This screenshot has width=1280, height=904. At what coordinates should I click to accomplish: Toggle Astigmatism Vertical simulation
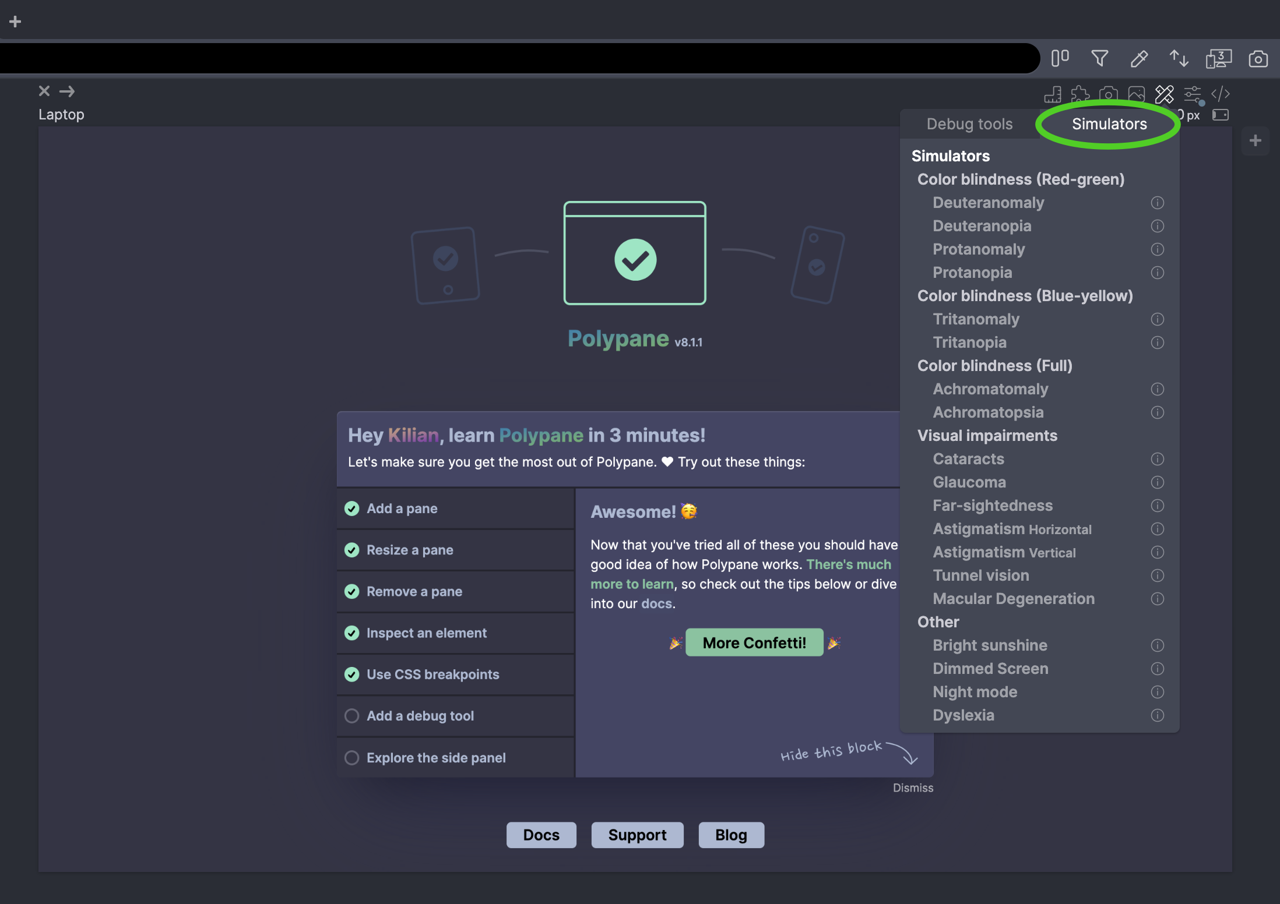(1004, 552)
